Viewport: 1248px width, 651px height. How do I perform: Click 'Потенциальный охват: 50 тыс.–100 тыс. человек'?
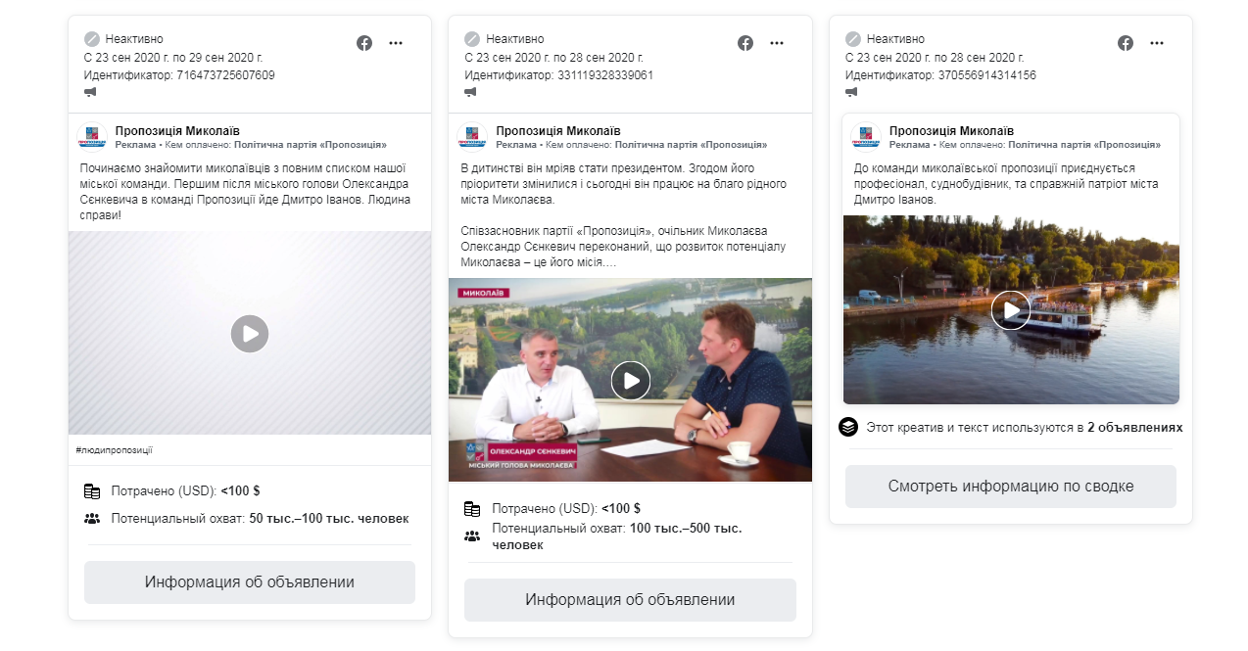pos(261,519)
